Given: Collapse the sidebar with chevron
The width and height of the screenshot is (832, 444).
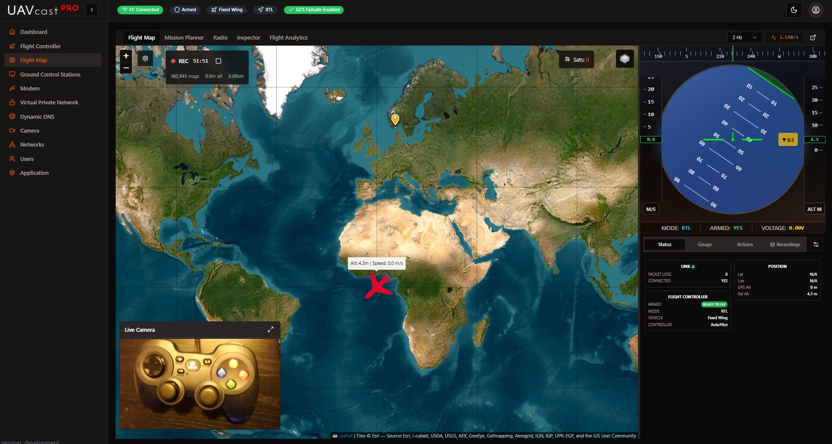Looking at the screenshot, I should pos(92,10).
